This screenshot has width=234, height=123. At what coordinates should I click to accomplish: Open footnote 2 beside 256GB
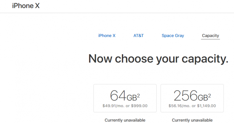[209, 96]
